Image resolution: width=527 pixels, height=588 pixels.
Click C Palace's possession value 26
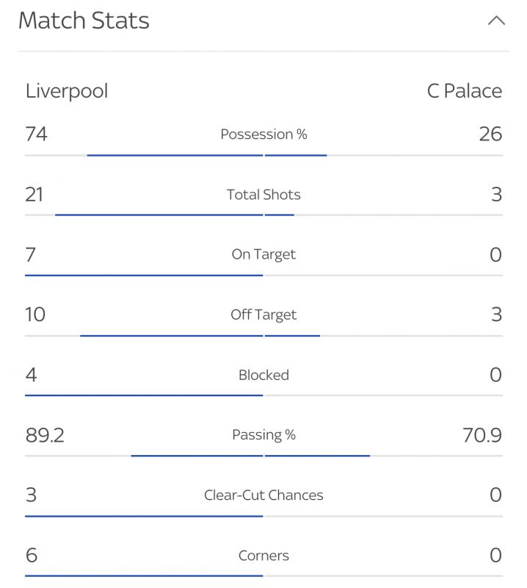[x=491, y=135]
